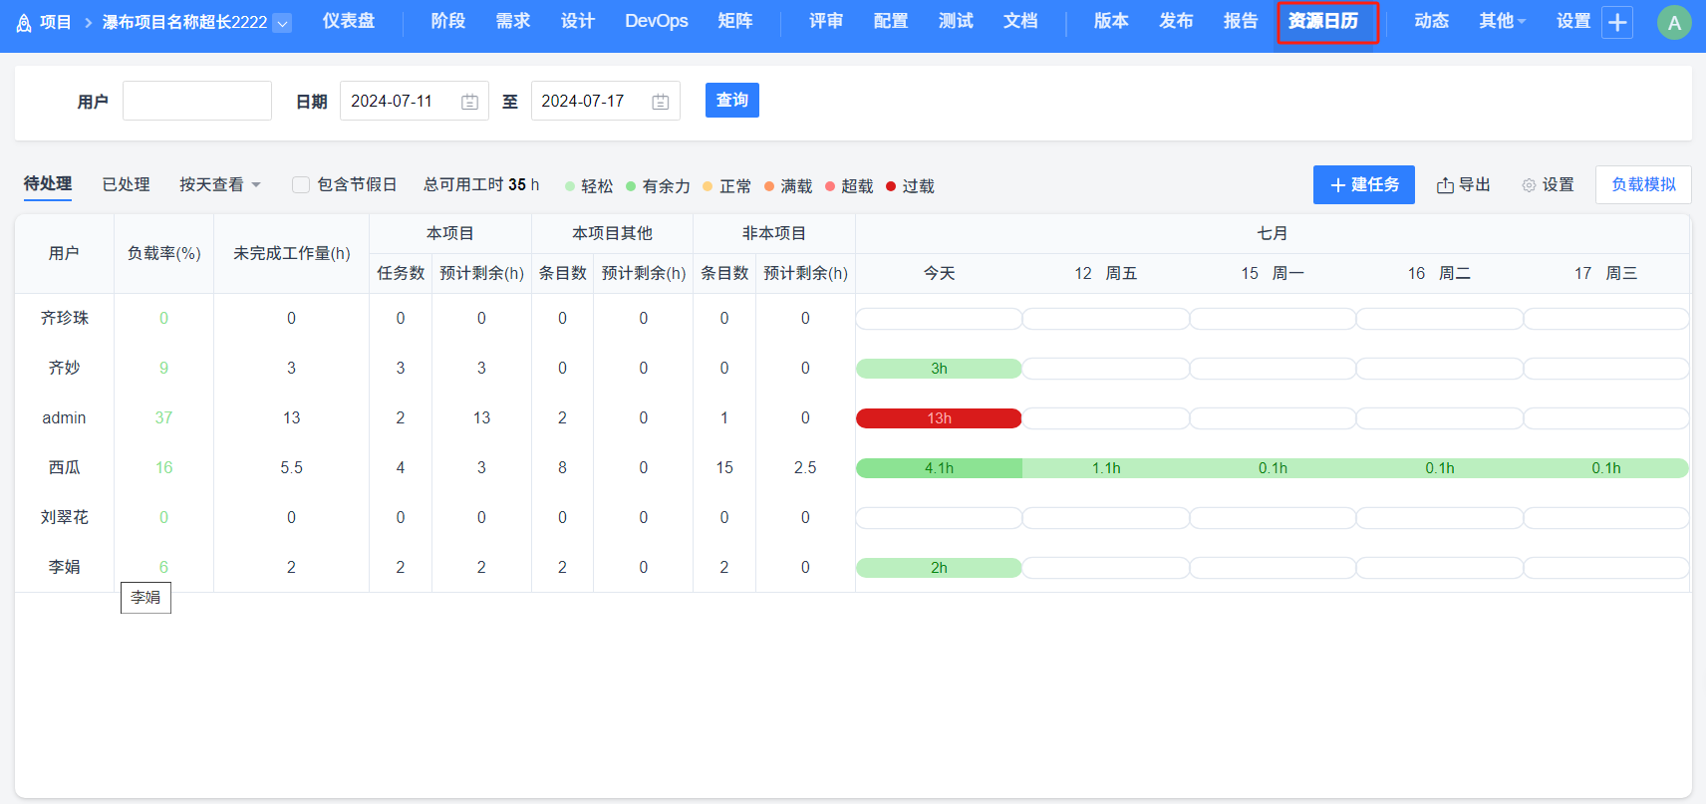This screenshot has width=1706, height=804.
Task: Open the 负载模拟 button
Action: tap(1643, 185)
